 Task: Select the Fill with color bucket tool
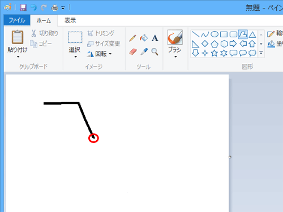pyautogui.click(x=144, y=38)
